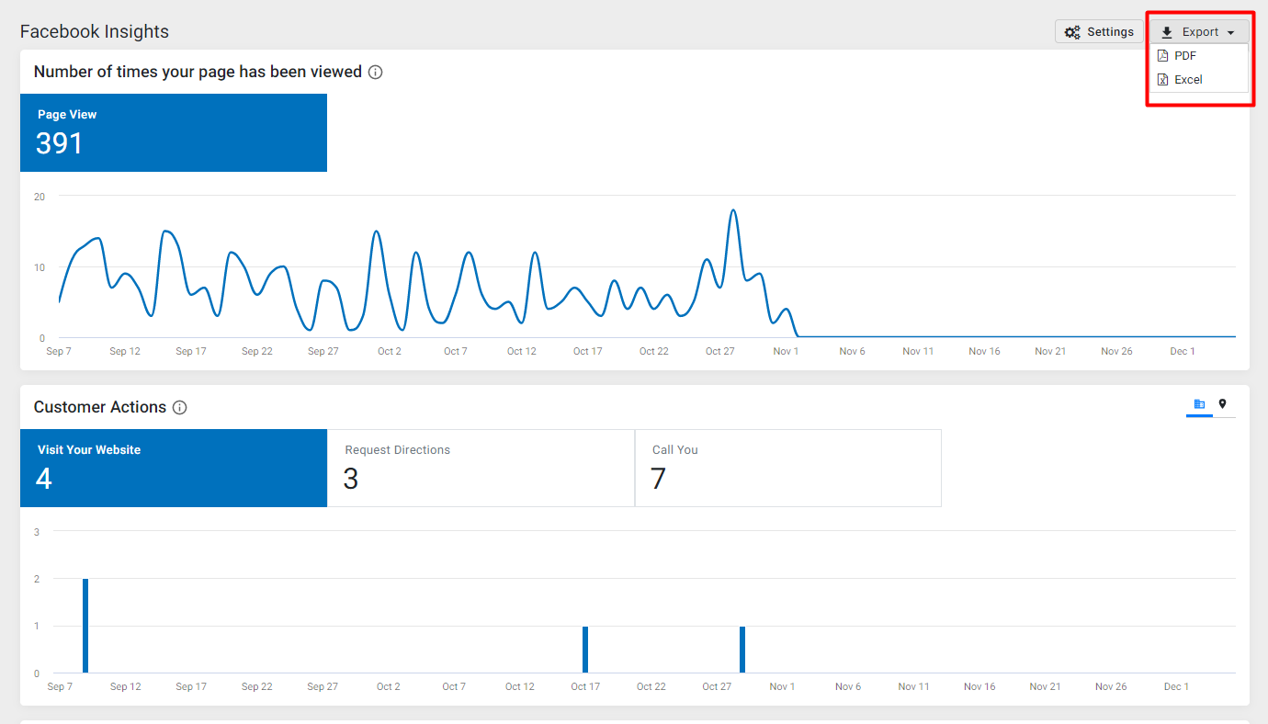Click the Facebook Insights heading
The height and width of the screenshot is (724, 1268).
[95, 32]
